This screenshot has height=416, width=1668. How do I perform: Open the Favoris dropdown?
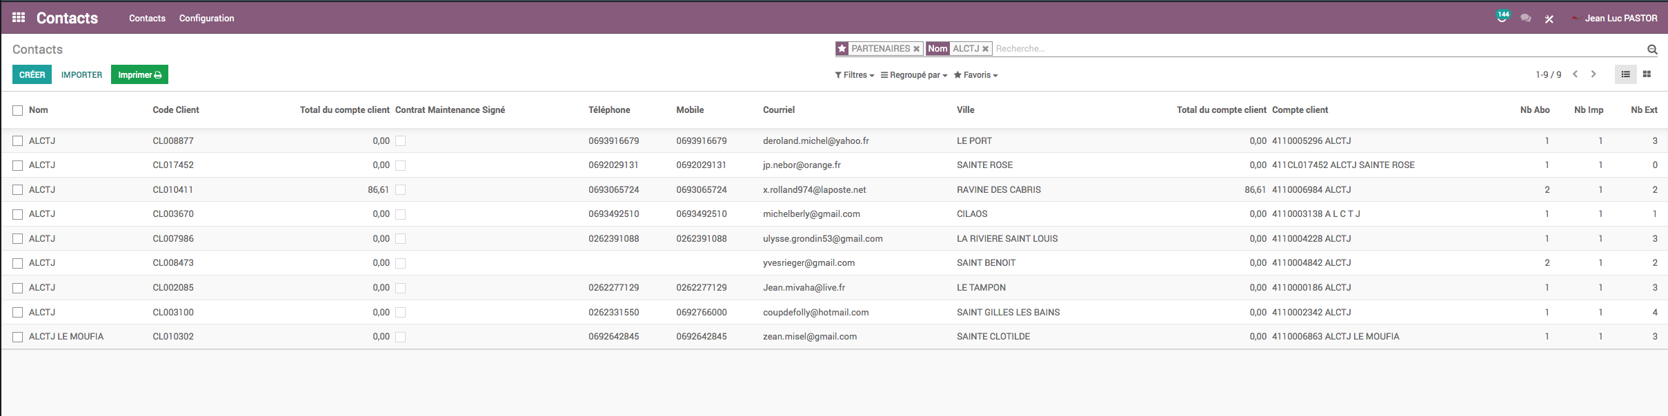click(x=976, y=75)
